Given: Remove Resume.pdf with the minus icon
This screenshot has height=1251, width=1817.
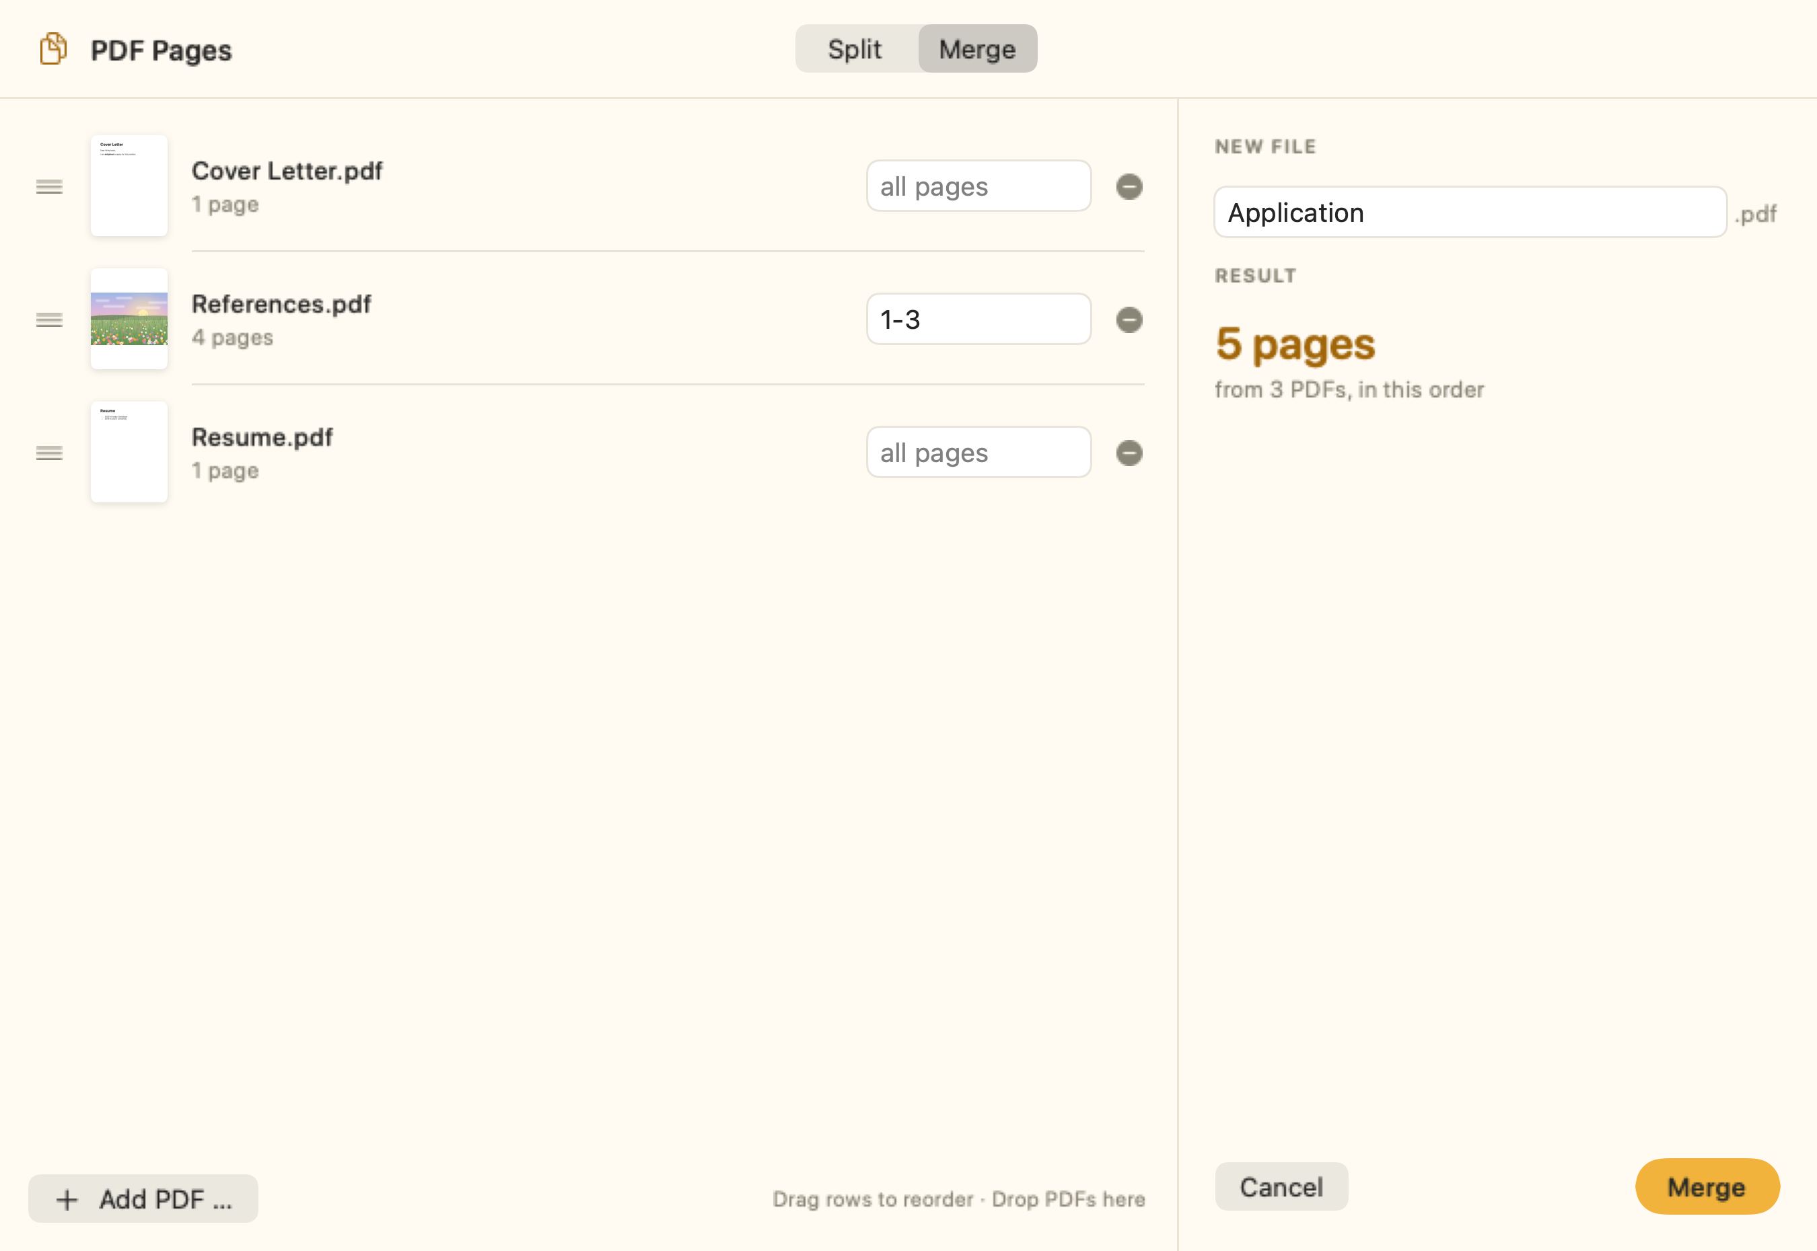Looking at the screenshot, I should pos(1129,453).
